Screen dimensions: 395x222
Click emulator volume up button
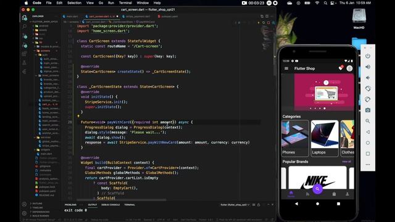pos(368,67)
